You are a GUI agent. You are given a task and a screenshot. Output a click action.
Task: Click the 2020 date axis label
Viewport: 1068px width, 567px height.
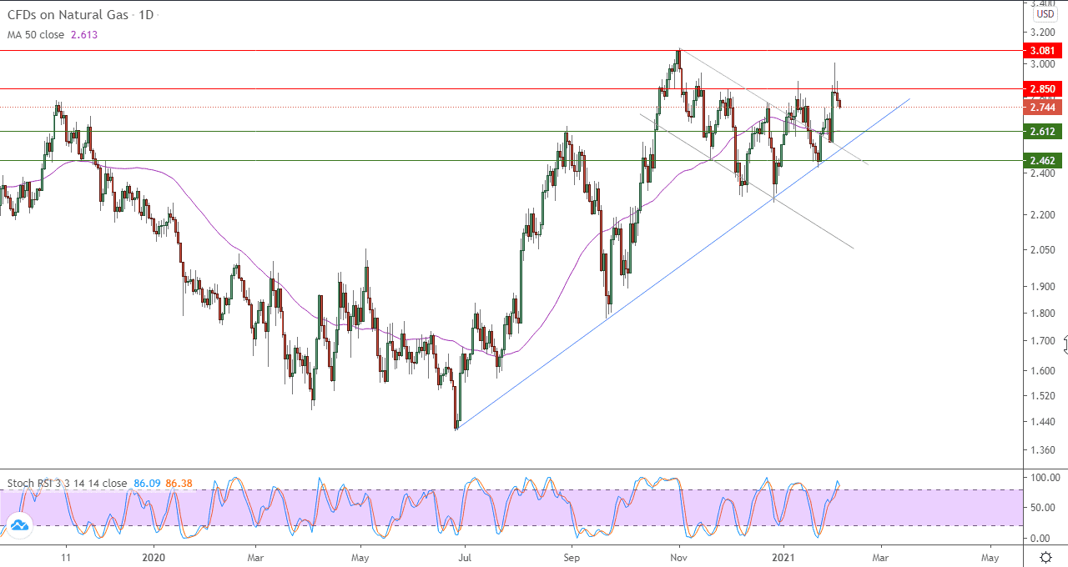[x=154, y=556]
